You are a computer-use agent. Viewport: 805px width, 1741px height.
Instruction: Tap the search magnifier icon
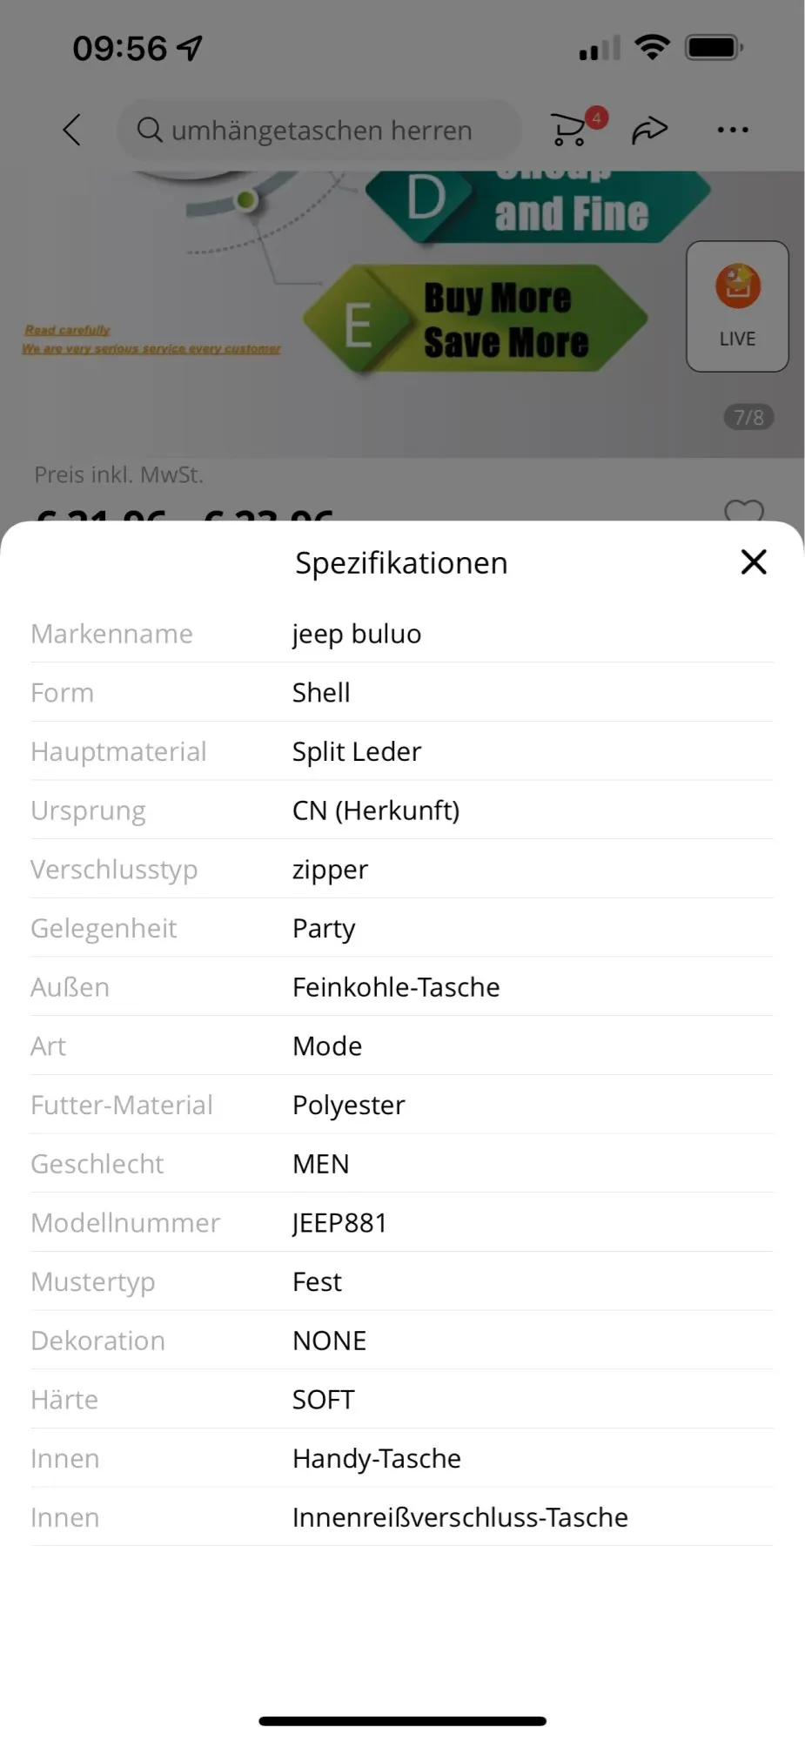tap(150, 131)
